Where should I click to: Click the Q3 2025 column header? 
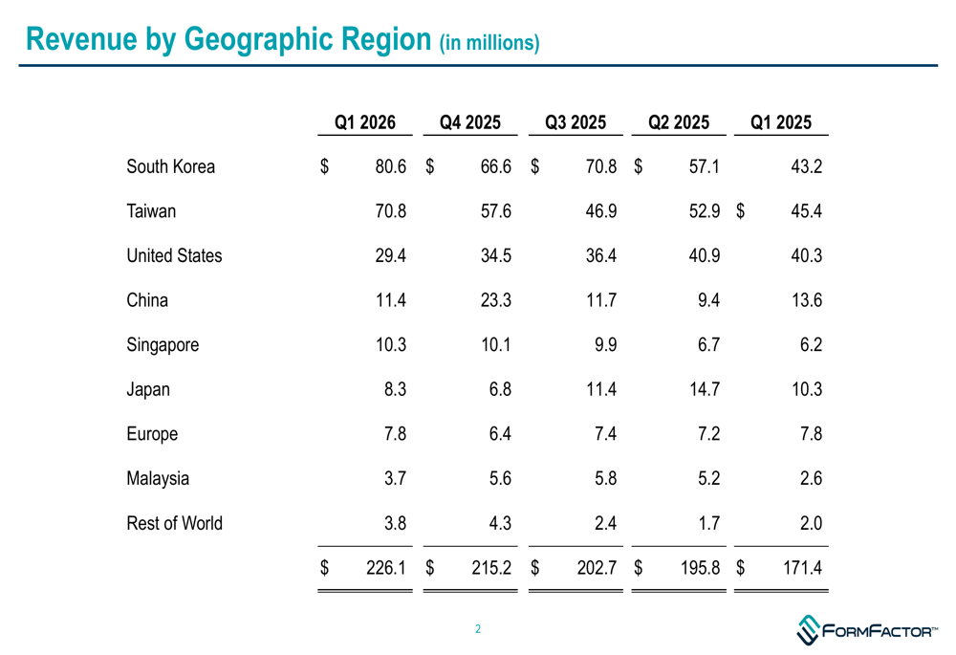click(576, 122)
